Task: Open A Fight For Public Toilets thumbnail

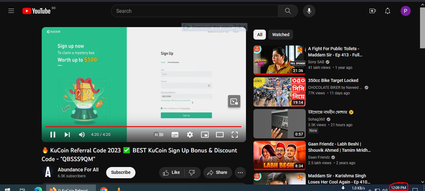Action: [x=280, y=60]
